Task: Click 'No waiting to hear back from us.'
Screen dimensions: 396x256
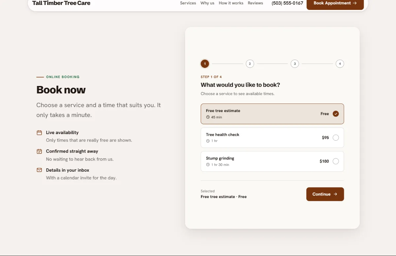Action: point(80,159)
